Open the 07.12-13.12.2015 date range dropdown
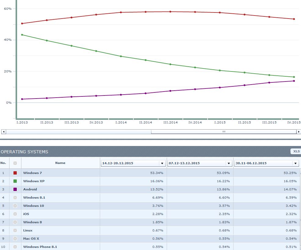Viewport: 301px width, 250px height. pyautogui.click(x=229, y=163)
